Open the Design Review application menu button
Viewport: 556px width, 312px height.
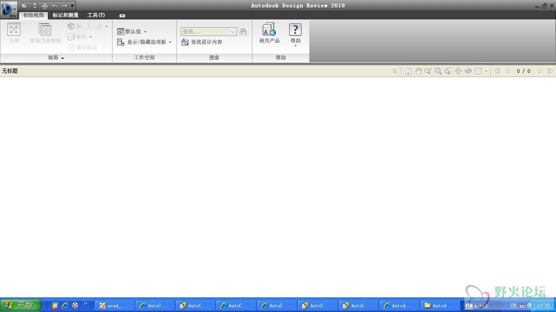[9, 9]
